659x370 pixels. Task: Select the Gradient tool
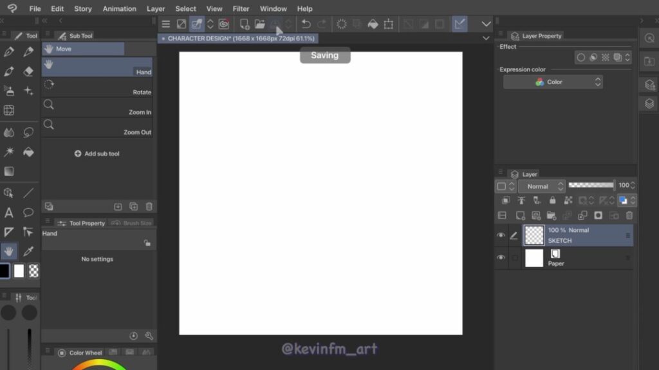[9, 171]
